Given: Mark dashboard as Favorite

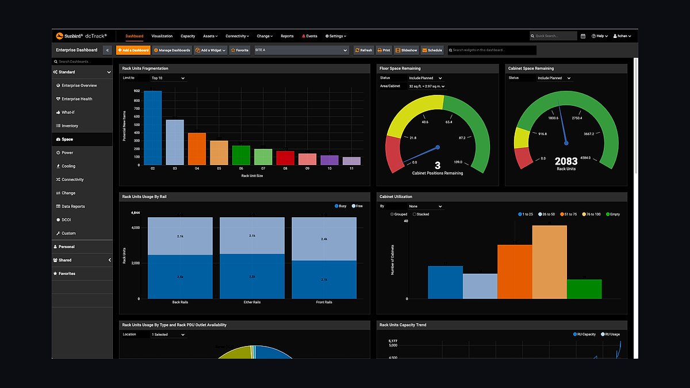Looking at the screenshot, I should (x=240, y=50).
